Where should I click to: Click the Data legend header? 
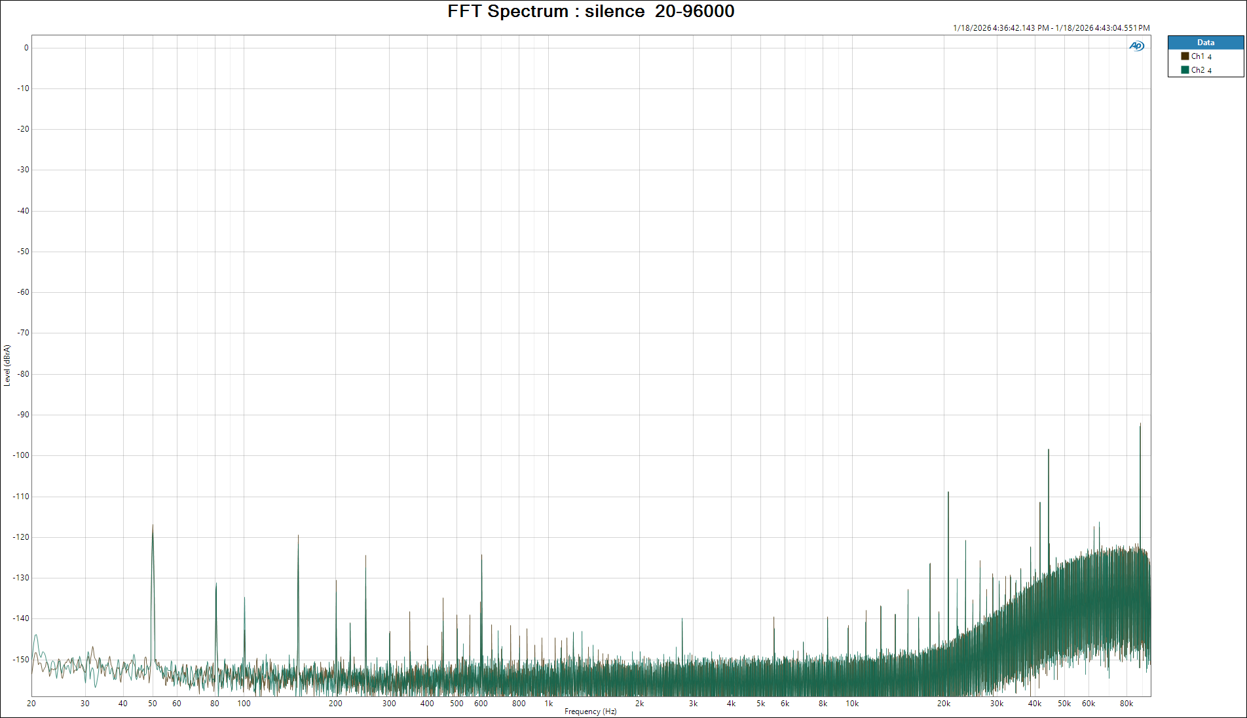tap(1205, 43)
